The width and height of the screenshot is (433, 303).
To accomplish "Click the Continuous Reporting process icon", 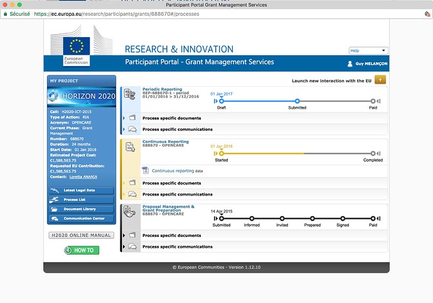I will click(x=131, y=146).
